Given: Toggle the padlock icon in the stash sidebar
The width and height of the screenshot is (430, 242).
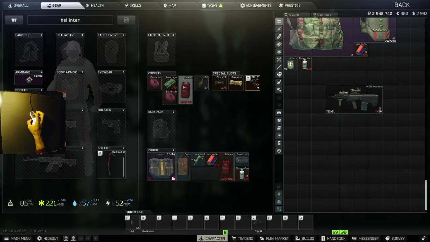Looking at the screenshot, I should 279,202.
